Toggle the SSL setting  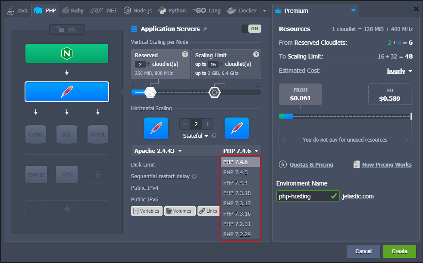(66, 29)
